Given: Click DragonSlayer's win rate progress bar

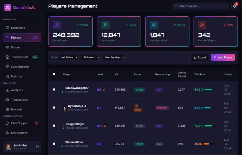Looking at the screenshot, I should pyautogui.click(x=210, y=126).
